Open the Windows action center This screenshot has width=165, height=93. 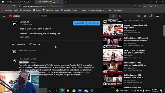[x=161, y=91]
